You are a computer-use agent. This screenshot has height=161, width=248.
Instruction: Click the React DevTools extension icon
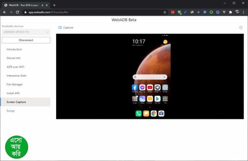(x=198, y=12)
